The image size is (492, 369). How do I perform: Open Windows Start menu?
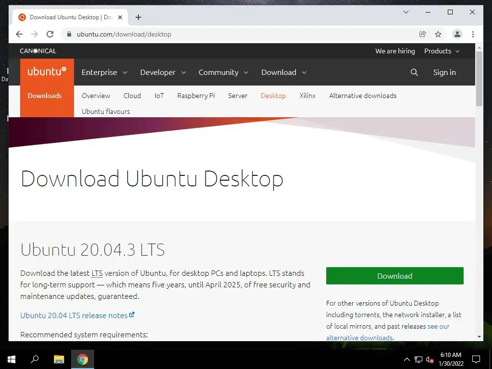12,359
